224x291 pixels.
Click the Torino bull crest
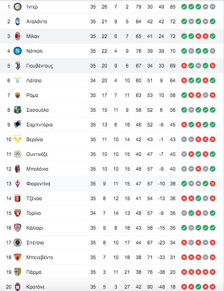(x=18, y=213)
